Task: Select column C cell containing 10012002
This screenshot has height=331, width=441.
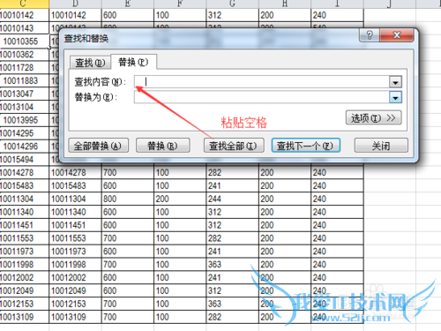Action: tap(25, 277)
